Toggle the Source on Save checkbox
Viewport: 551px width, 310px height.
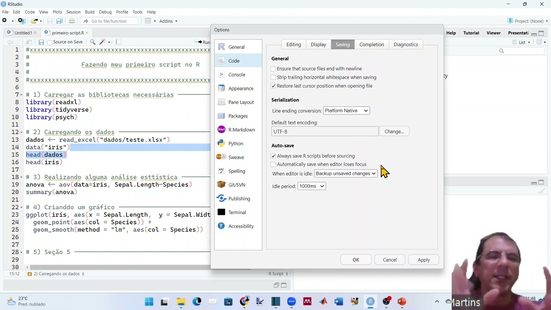[50, 42]
